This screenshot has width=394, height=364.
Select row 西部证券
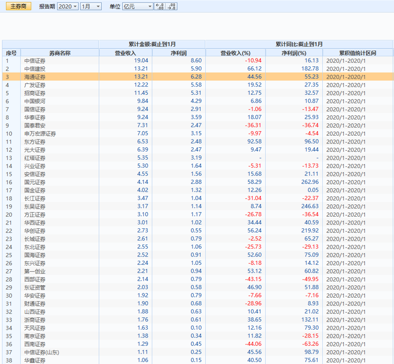[x=197, y=280]
